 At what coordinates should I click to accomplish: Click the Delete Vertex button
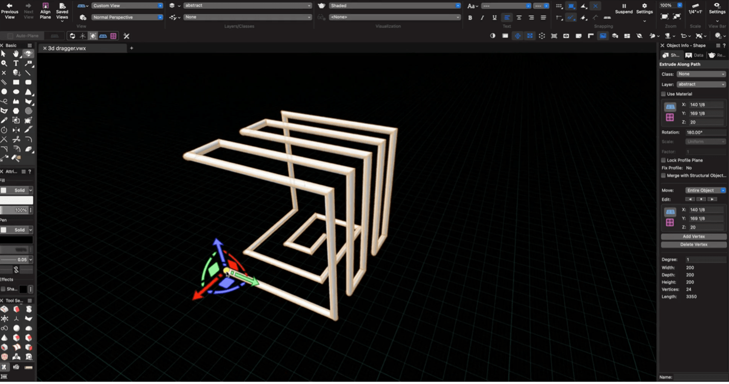694,244
